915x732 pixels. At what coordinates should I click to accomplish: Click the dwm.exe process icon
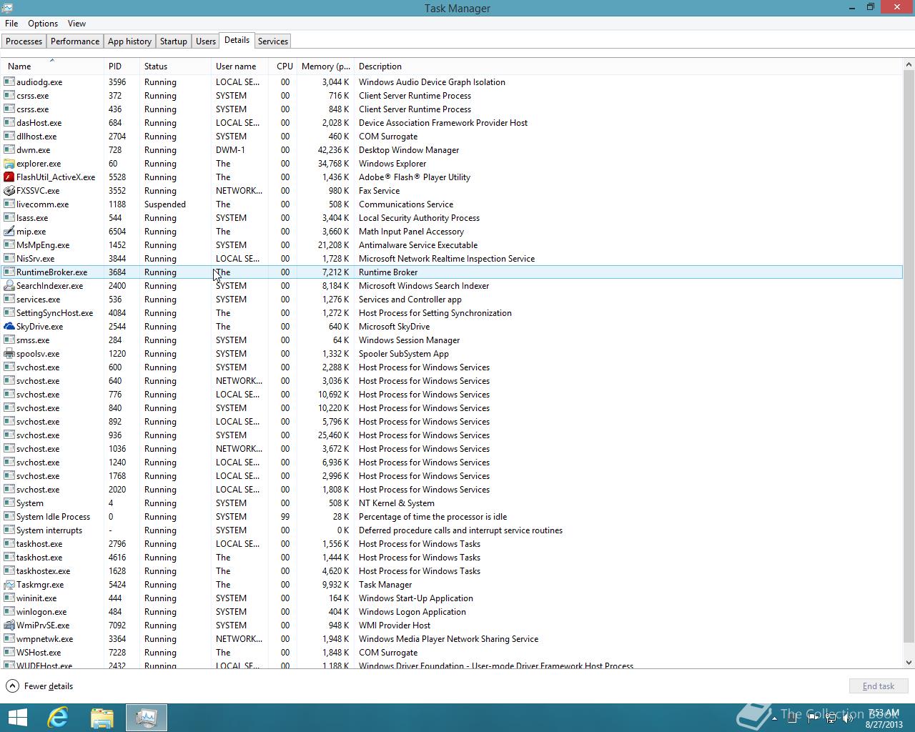9,149
